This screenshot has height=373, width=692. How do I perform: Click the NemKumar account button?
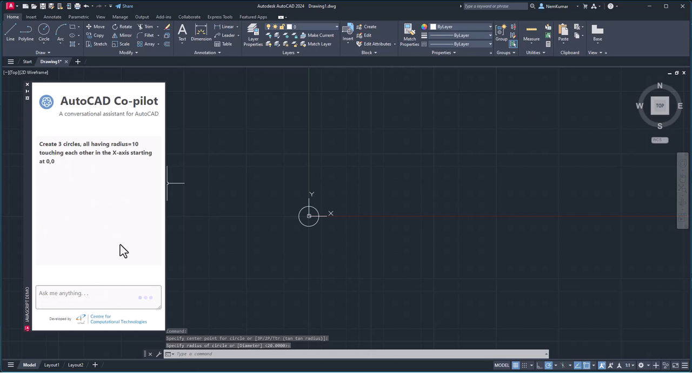(x=555, y=6)
